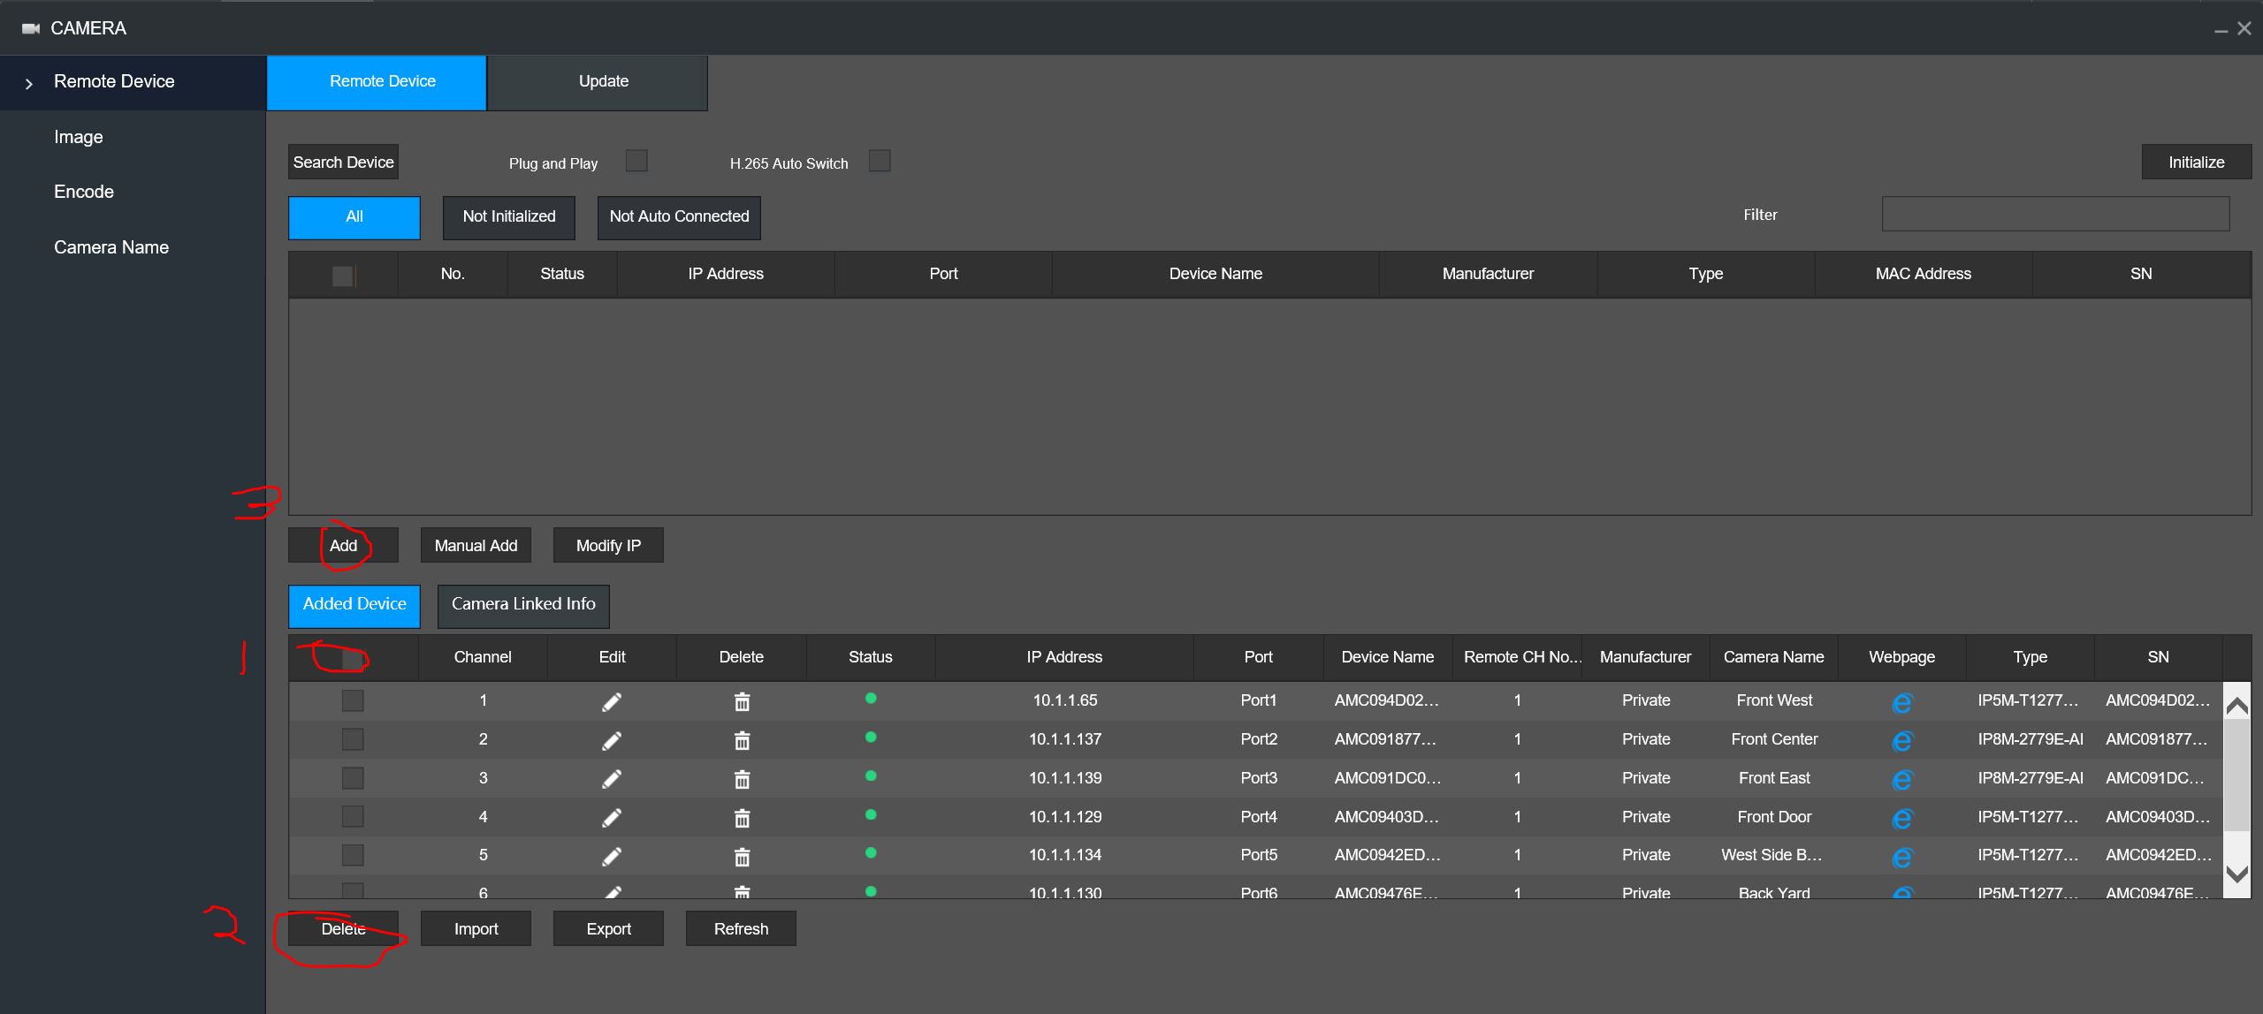Click the Import button
This screenshot has width=2263, height=1014.
(476, 928)
